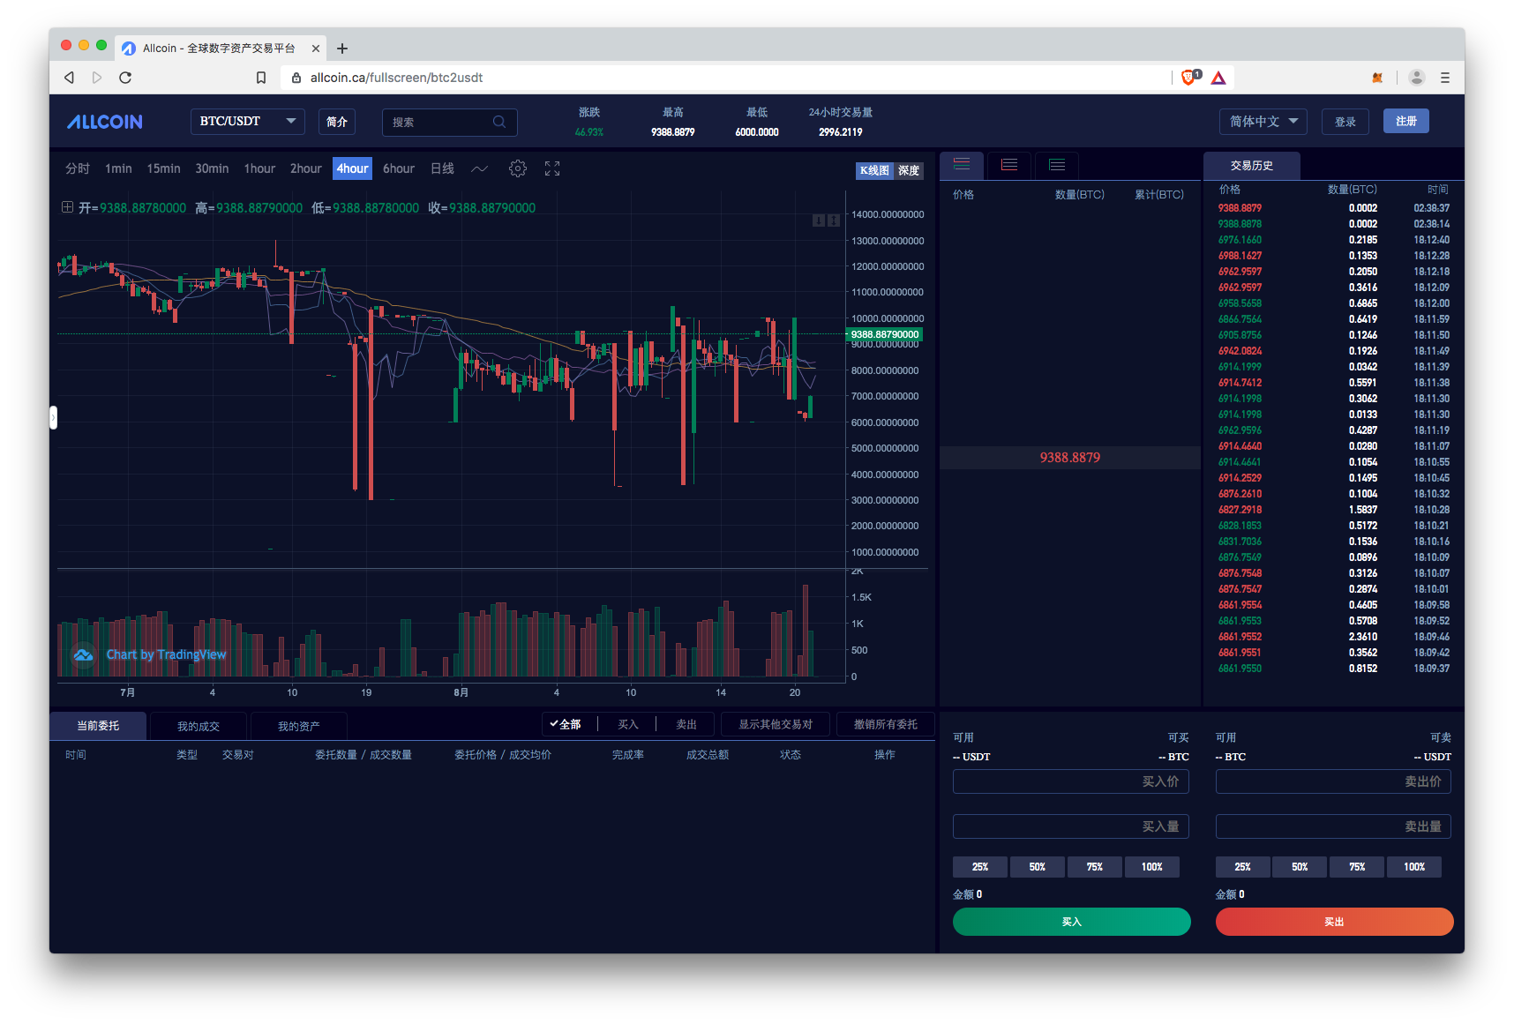The image size is (1514, 1024).
Task: Switch to line chart type icon
Action: pos(479,168)
